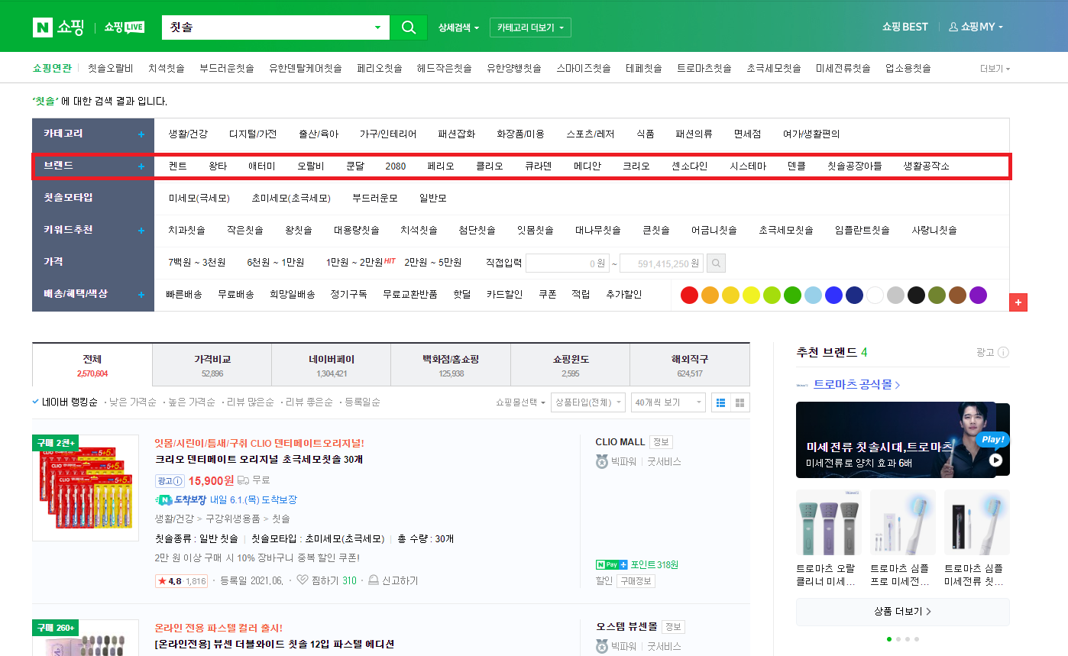Click the 광고 info badge on 크리오 product
This screenshot has height=656, width=1068.
click(x=170, y=480)
